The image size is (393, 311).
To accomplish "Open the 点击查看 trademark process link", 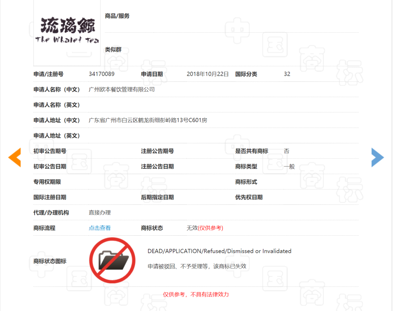I will point(100,228).
